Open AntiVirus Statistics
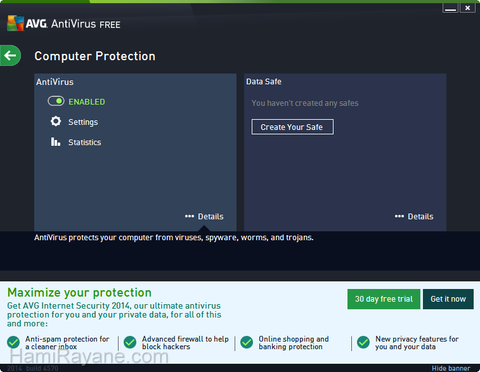Image resolution: width=480 pixels, height=372 pixels. [x=84, y=142]
